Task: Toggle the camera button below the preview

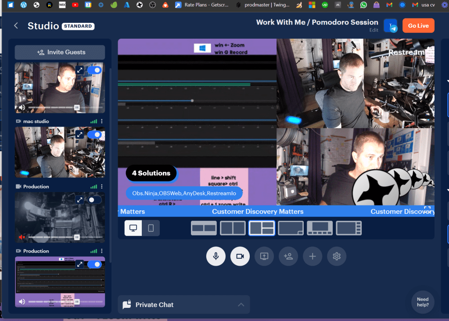Action: [x=240, y=256]
